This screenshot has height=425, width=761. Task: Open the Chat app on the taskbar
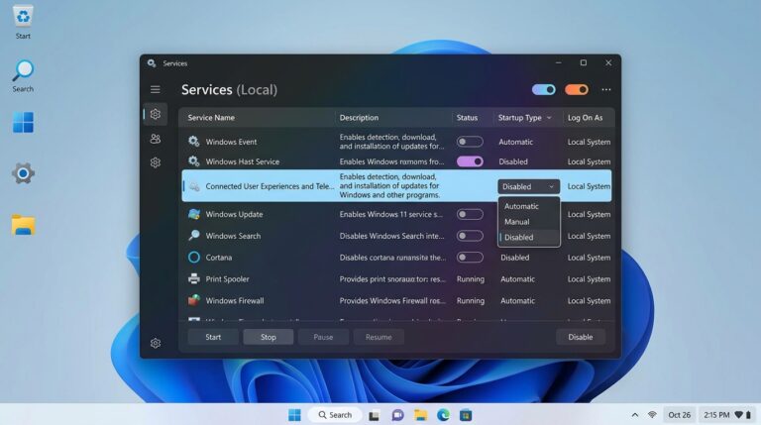(397, 415)
